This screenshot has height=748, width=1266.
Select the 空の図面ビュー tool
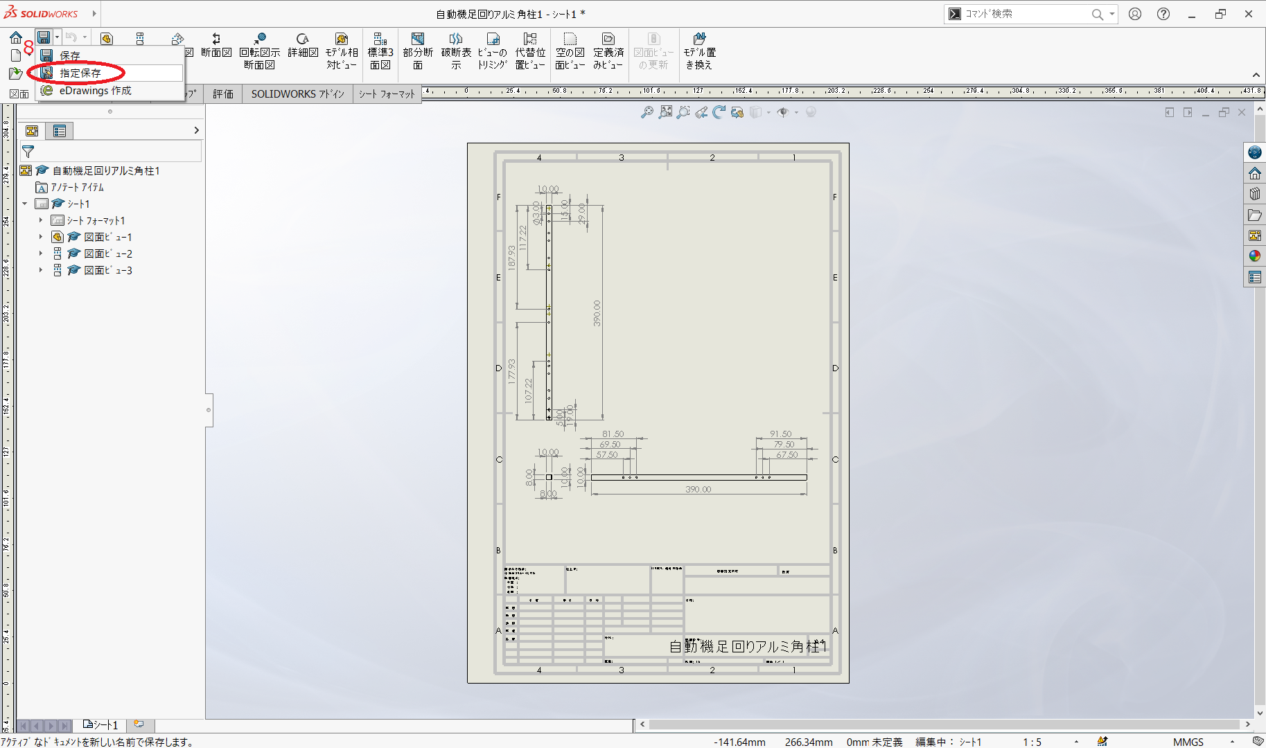(x=570, y=51)
